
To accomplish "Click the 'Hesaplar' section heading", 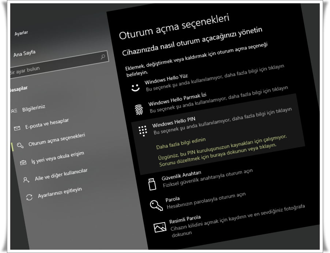I will point(19,89).
